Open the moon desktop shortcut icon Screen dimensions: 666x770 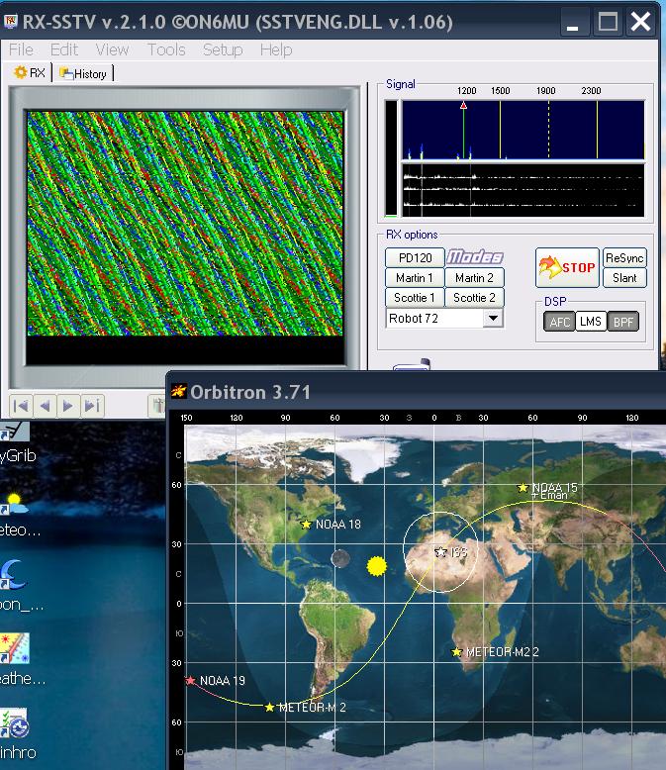[x=13, y=575]
